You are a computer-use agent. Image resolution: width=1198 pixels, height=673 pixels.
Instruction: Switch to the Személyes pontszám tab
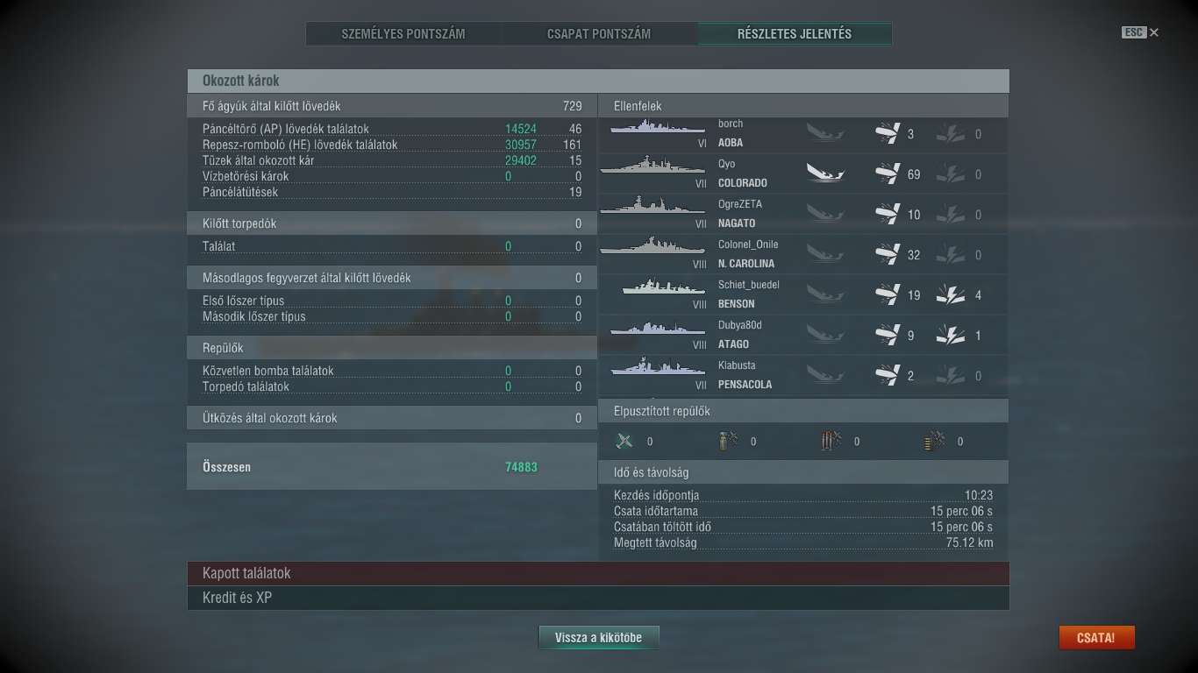click(x=403, y=34)
